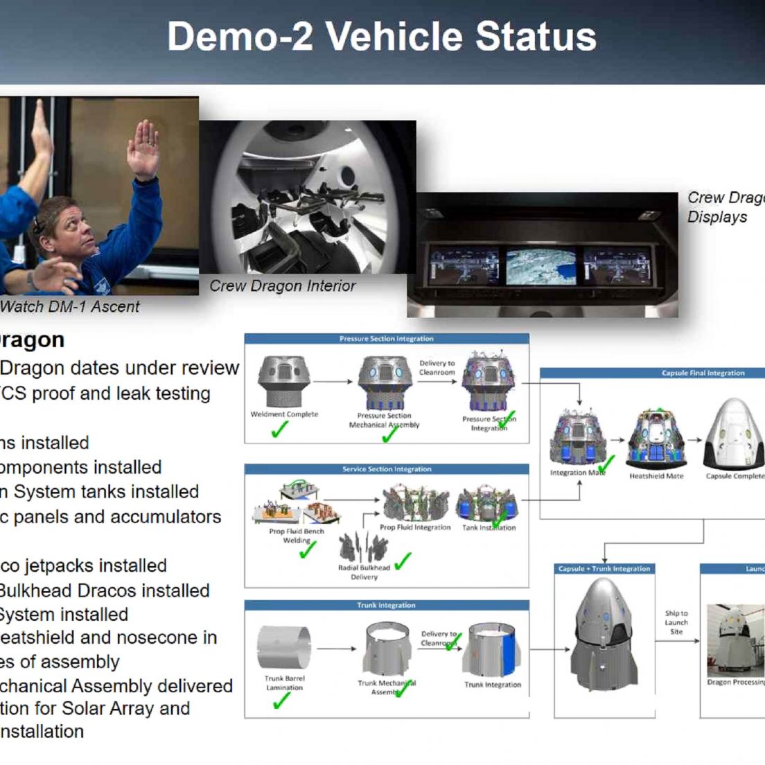Click "Delivery to Cleanroom" in the Trunk Integration box
765x765 pixels.
[439, 639]
